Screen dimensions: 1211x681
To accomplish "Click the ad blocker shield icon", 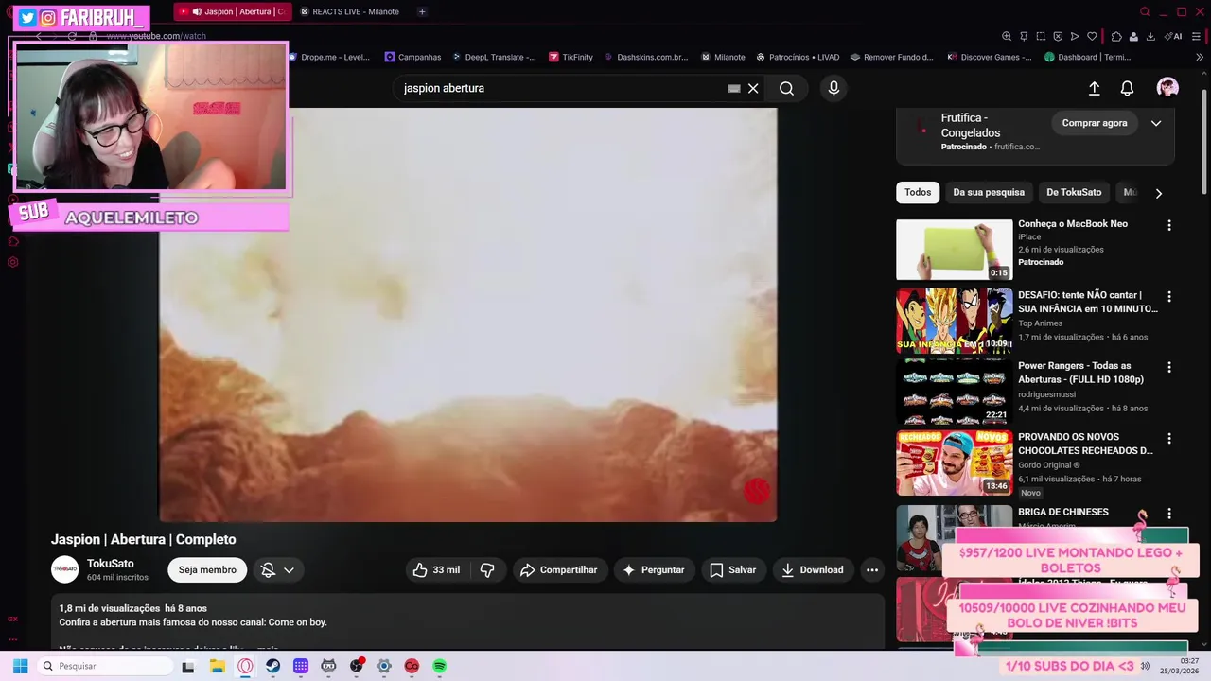I will coord(1058,36).
